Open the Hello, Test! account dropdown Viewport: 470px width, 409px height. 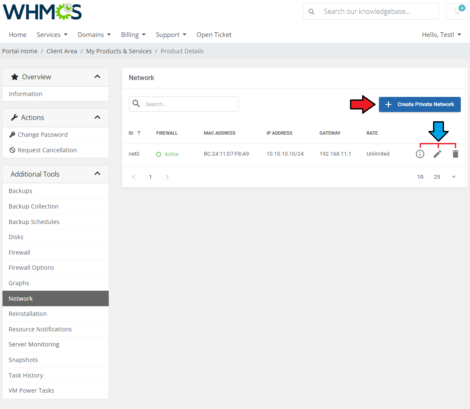coord(441,35)
